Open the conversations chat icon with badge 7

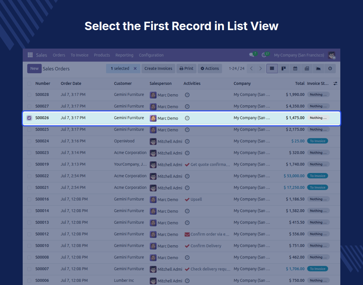pyautogui.click(x=252, y=55)
